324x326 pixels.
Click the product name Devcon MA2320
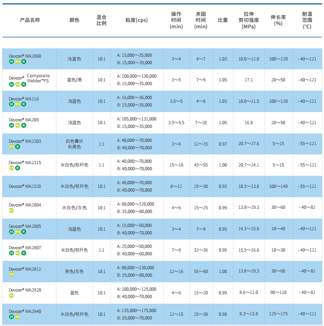pyautogui.click(x=25, y=186)
